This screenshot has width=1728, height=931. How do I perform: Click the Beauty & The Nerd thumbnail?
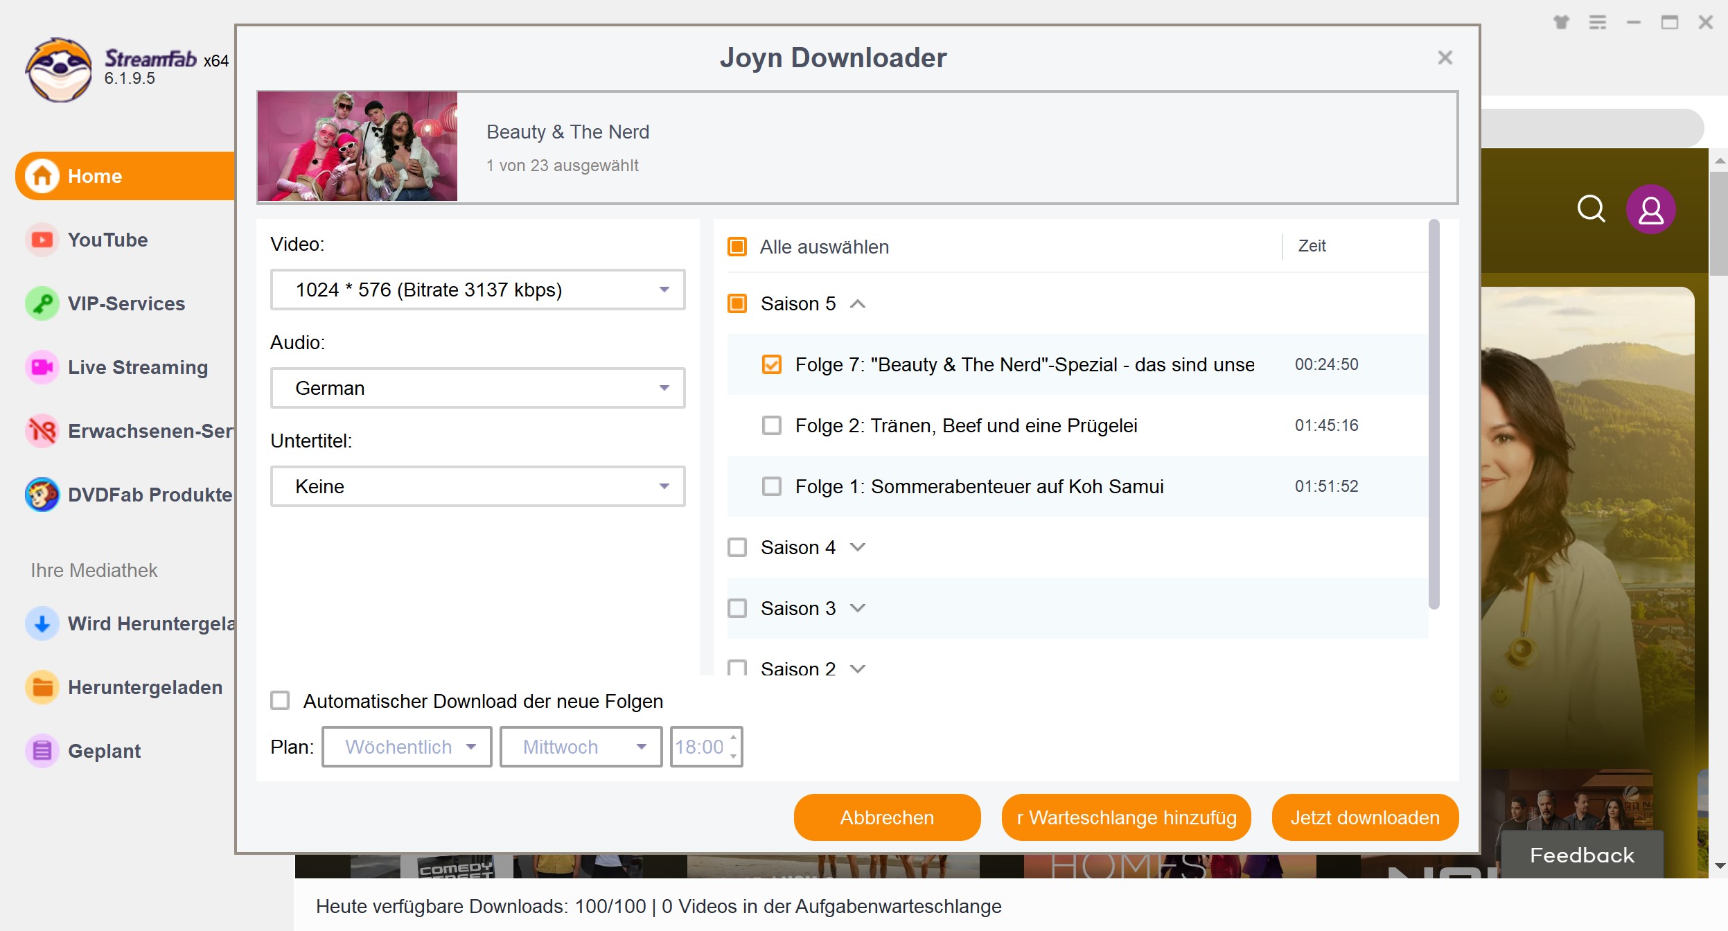click(x=358, y=146)
